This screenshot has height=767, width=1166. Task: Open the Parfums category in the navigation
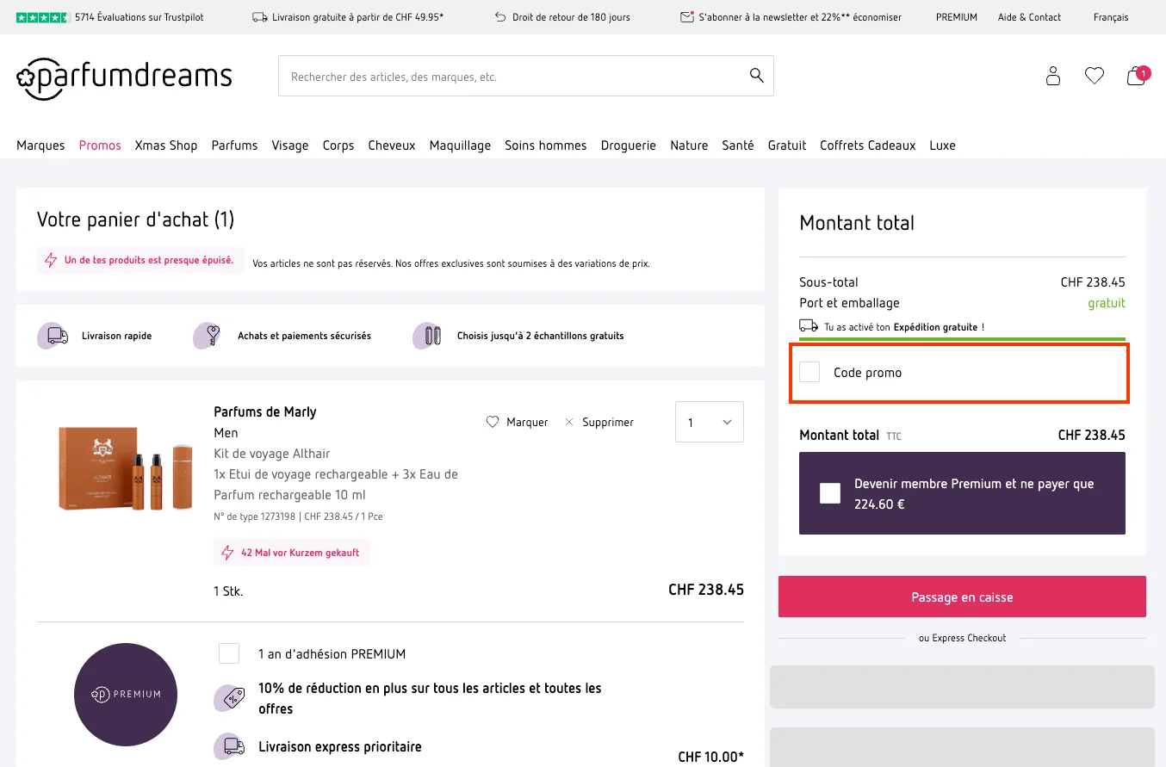tap(234, 145)
